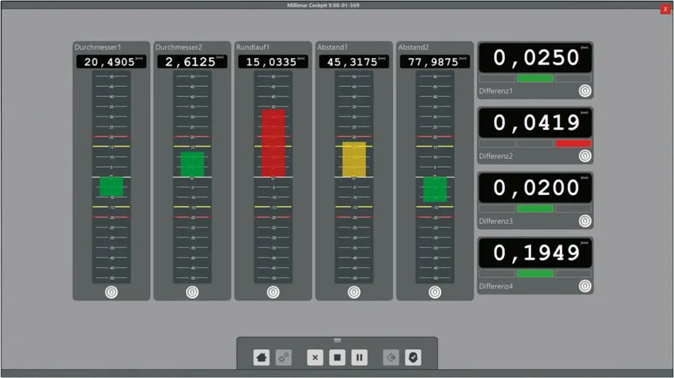Click zero icon below Abstand2 scale
Screen dimensions: 674x378
435,293
